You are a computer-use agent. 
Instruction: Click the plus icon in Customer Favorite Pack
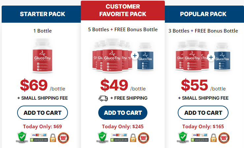coord(135,56)
